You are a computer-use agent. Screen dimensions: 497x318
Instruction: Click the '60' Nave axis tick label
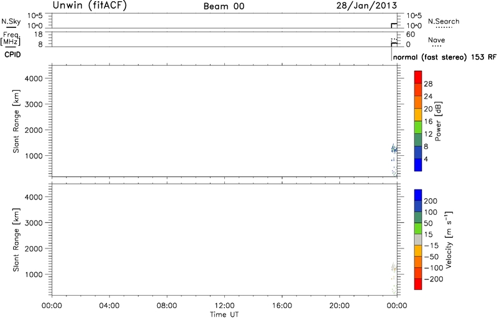pyautogui.click(x=411, y=35)
